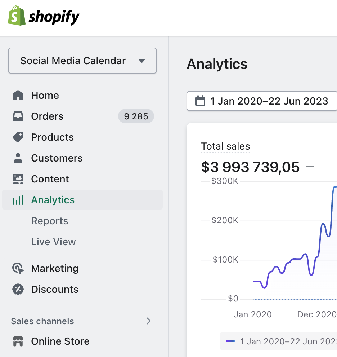Click the Orders inbox icon
This screenshot has width=337, height=357.
click(18, 116)
